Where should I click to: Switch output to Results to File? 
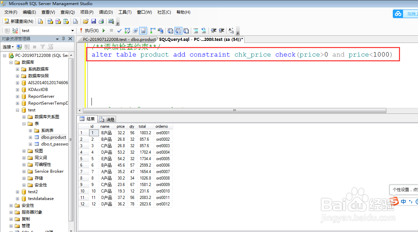point(186,31)
